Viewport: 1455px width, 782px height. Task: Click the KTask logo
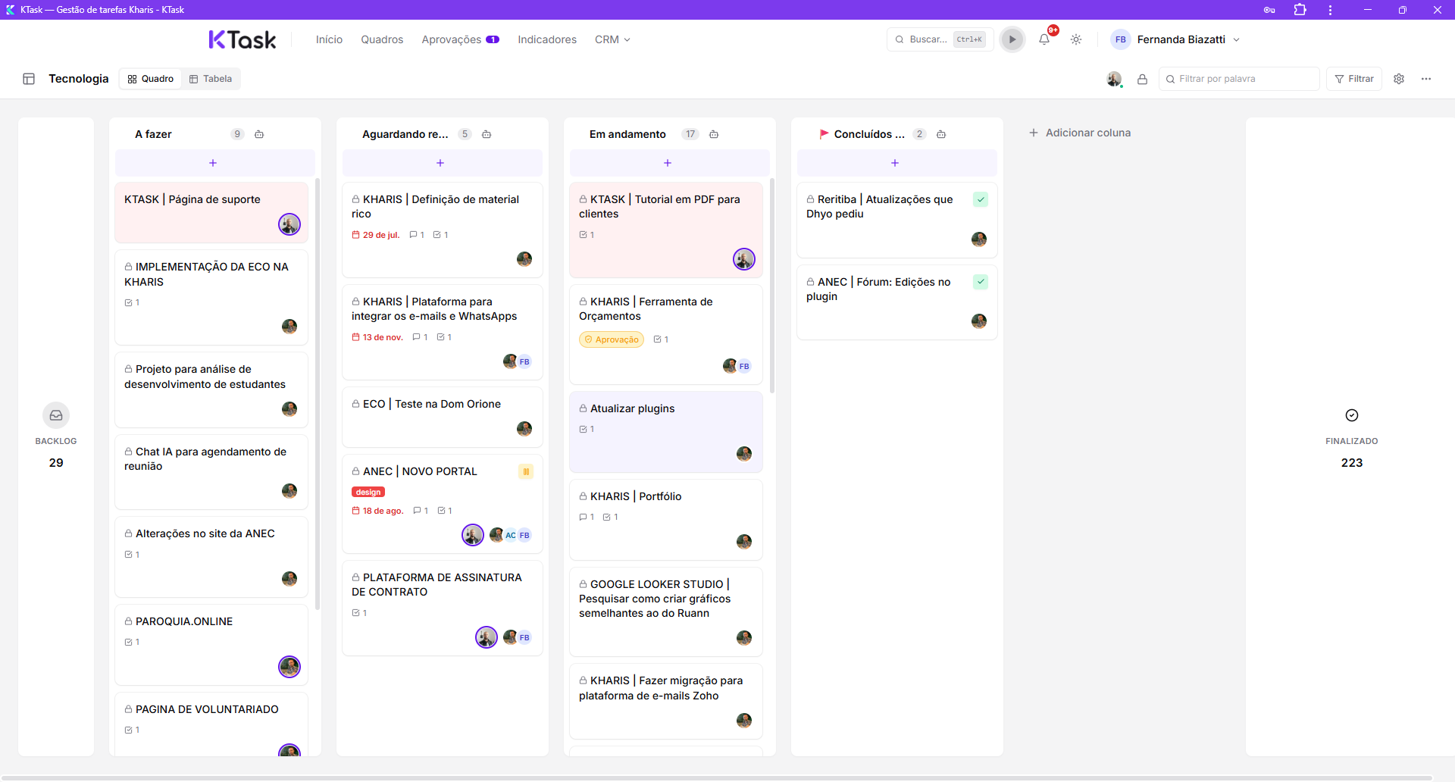coord(242,39)
